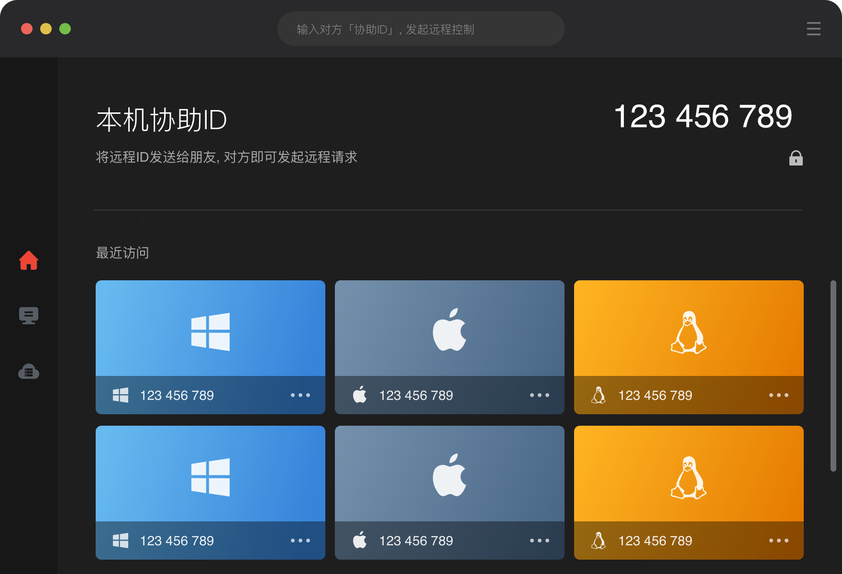Viewport: 842px width, 574px height.
Task: Click the red Home icon in sidebar
Action: click(x=29, y=261)
